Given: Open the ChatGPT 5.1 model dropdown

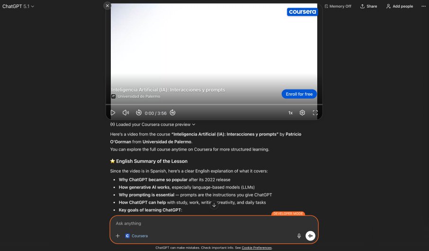Looking at the screenshot, I should [18, 6].
